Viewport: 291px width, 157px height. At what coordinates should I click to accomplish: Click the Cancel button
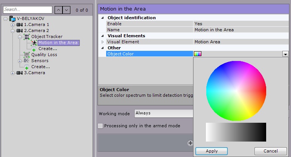pyautogui.click(x=271, y=151)
